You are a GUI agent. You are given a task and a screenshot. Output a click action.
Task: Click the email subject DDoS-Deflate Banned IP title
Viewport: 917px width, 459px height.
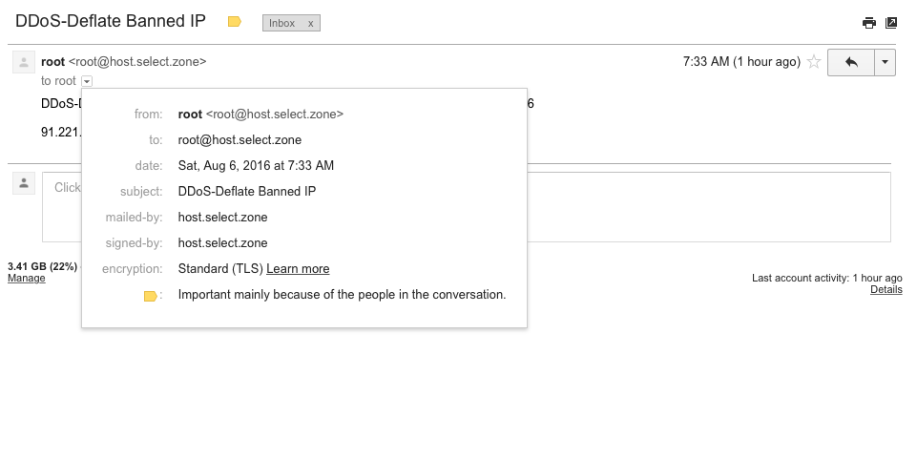tap(111, 21)
